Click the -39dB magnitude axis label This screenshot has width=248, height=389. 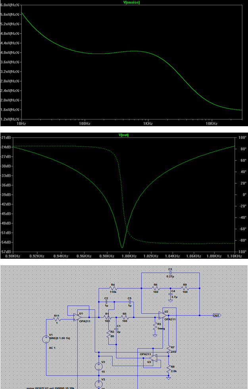point(6,194)
